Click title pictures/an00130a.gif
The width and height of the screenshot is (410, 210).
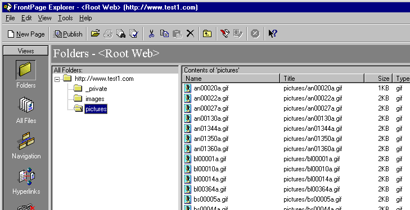pyautogui.click(x=313, y=118)
